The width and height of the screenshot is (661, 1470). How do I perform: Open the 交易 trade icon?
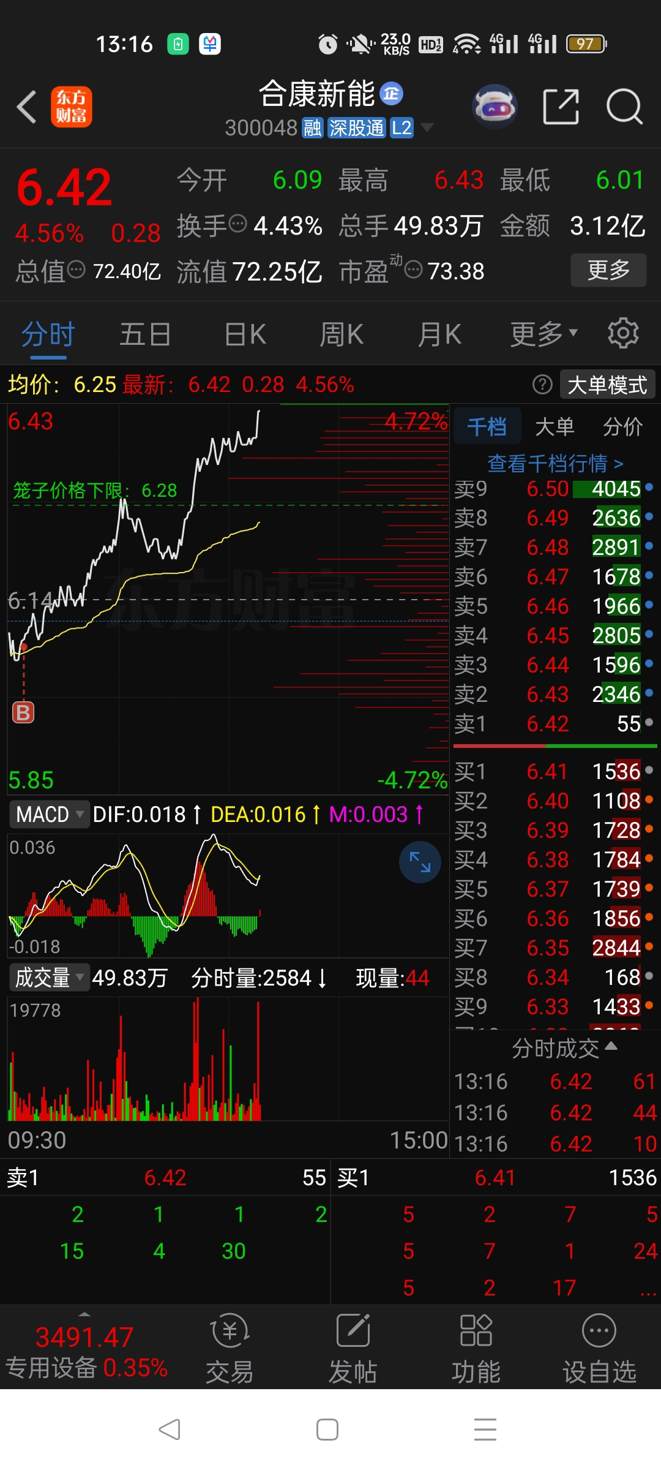230,1350
